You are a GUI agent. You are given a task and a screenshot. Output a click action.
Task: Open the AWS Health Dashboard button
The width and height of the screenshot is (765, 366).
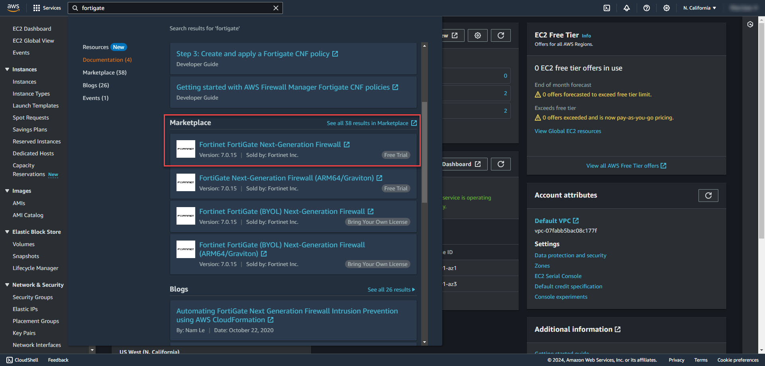464,164
